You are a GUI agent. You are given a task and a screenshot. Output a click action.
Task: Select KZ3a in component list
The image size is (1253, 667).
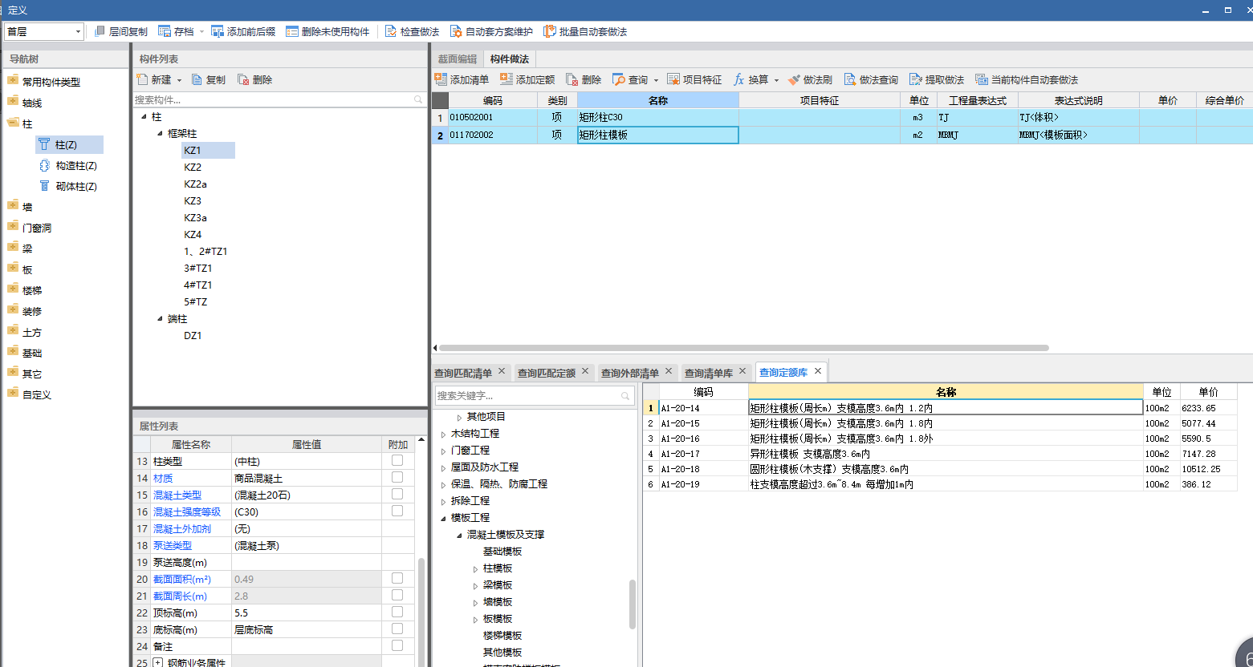tap(195, 218)
